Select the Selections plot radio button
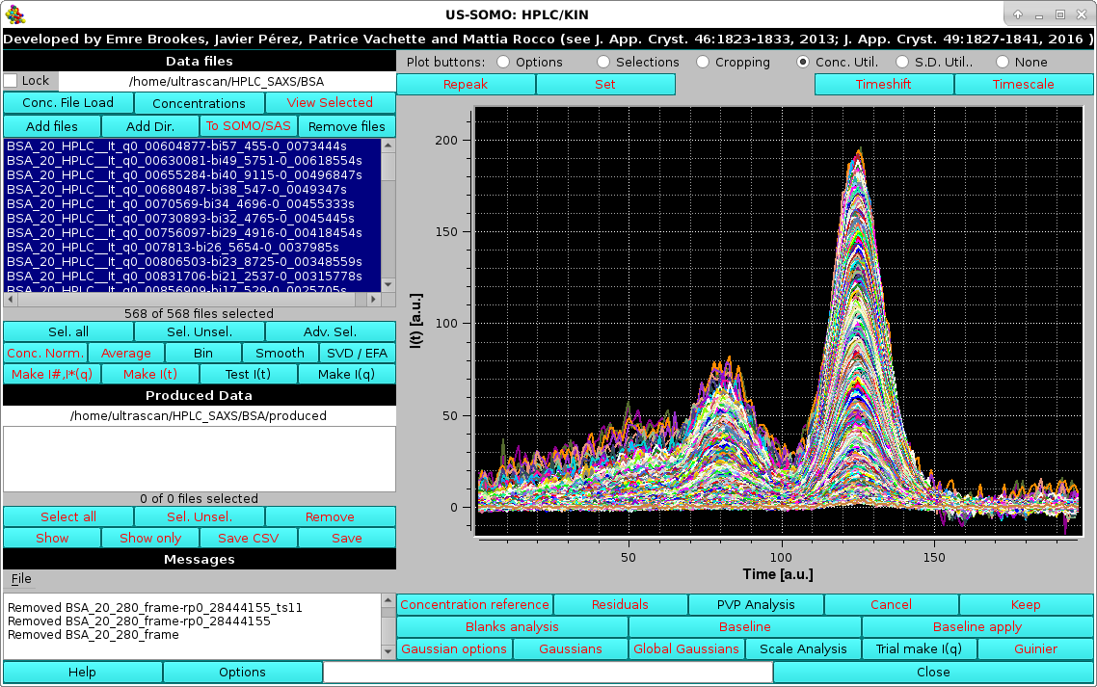The width and height of the screenshot is (1097, 687). 602,62
